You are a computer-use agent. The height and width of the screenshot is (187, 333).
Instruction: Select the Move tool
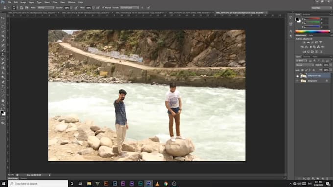point(3,18)
